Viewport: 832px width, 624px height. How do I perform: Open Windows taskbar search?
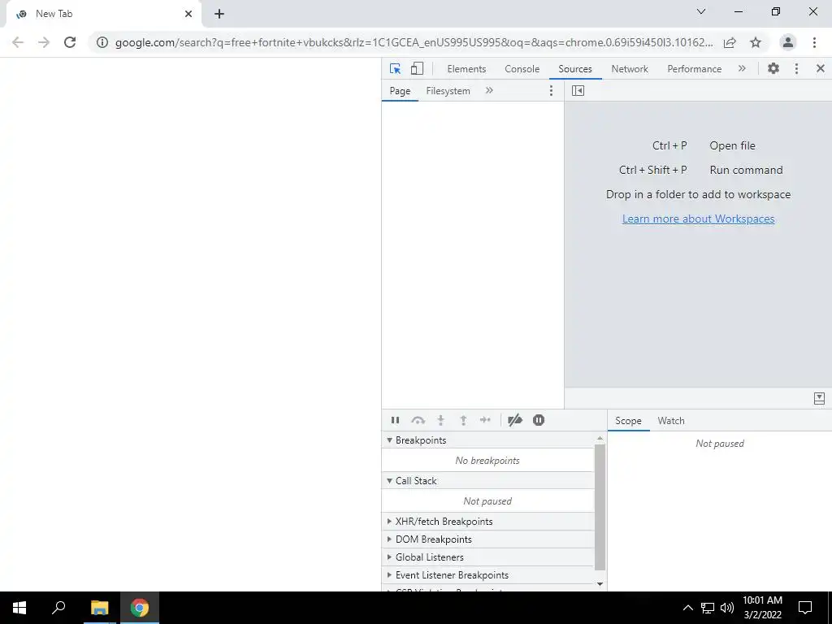click(x=58, y=608)
